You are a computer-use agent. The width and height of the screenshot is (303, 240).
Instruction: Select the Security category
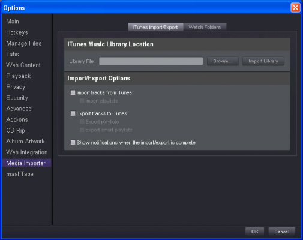tap(17, 98)
